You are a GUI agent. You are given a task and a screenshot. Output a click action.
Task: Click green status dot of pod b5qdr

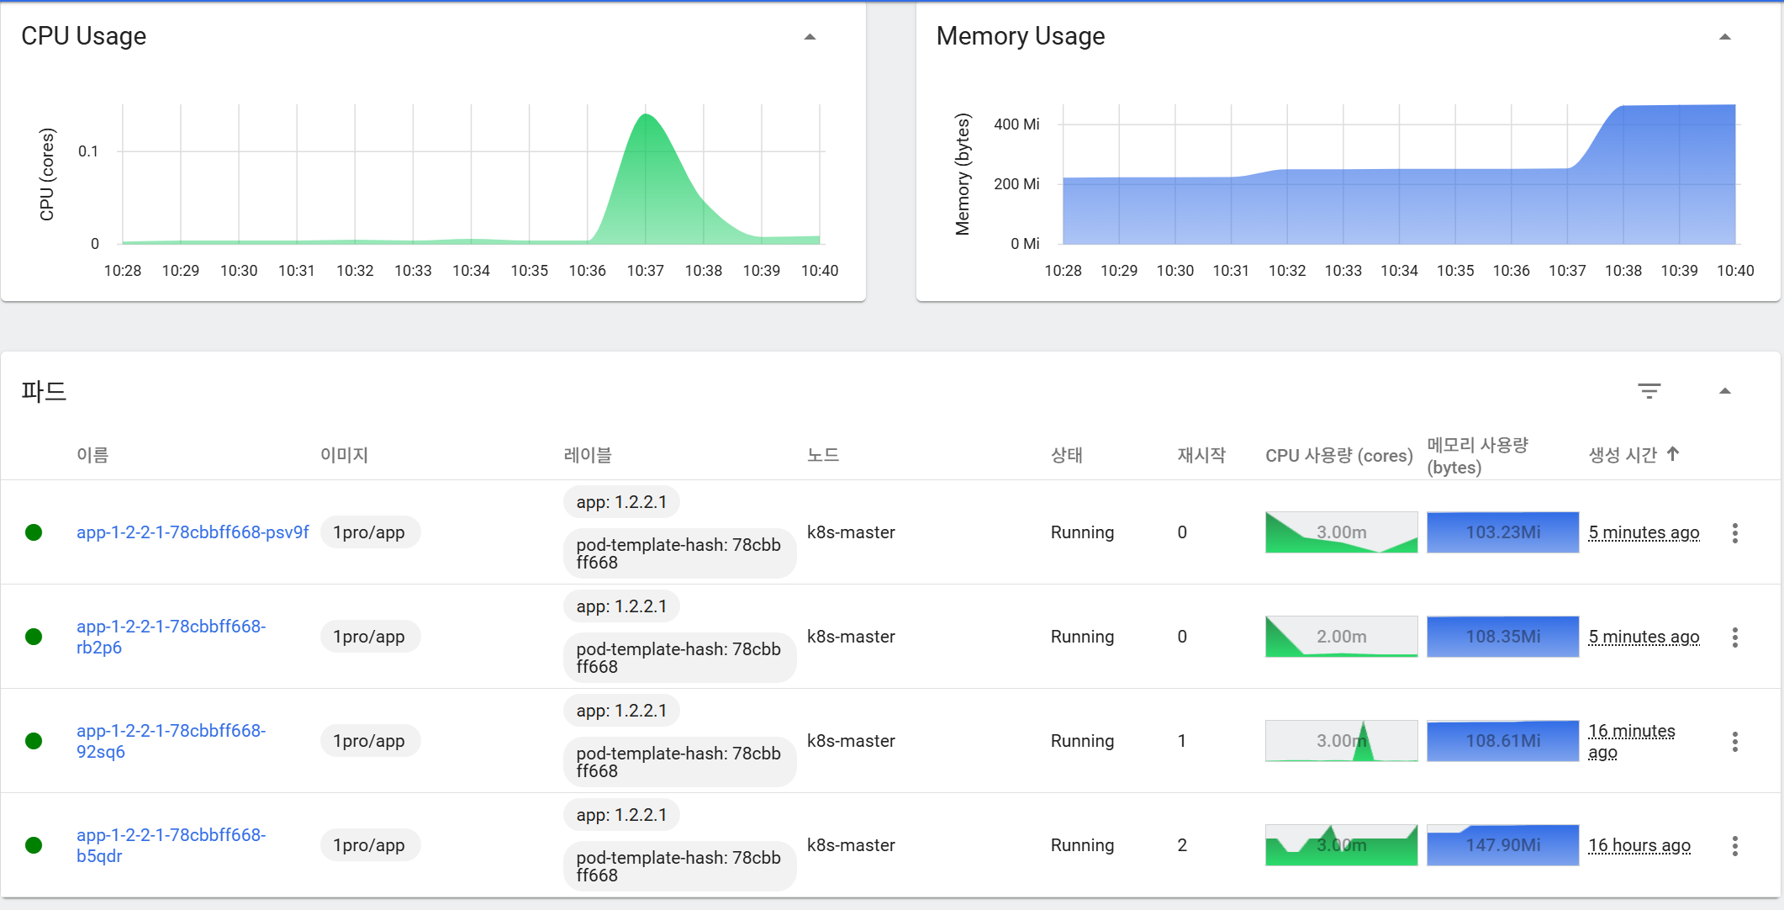pos(34,845)
